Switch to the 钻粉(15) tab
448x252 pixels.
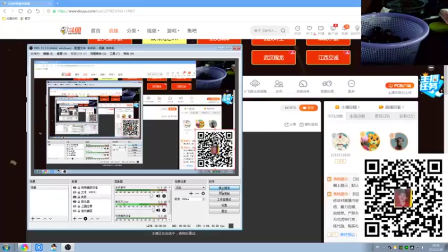pos(407,116)
